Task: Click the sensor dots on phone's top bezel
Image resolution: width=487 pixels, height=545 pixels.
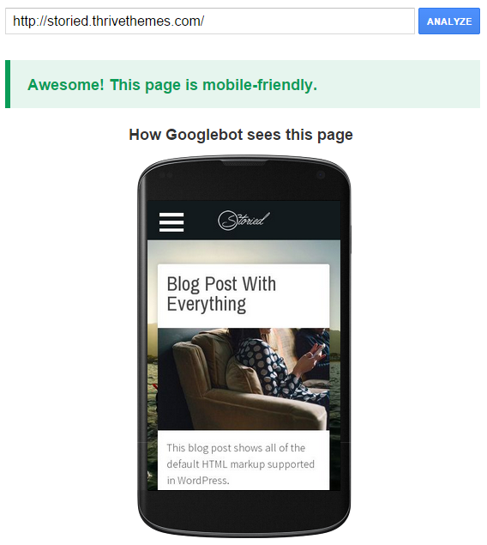Action: pyautogui.click(x=166, y=175)
